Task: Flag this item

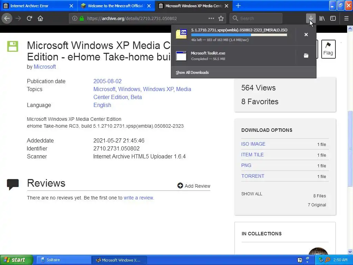Action: point(328,49)
